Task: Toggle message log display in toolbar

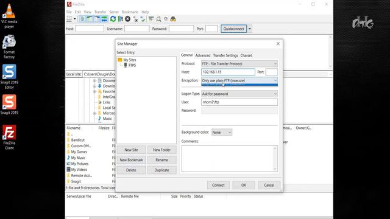Action: (x=82, y=19)
